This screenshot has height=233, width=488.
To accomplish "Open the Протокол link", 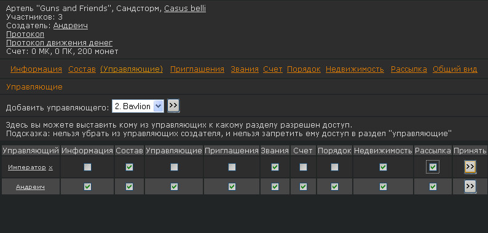I will point(25,34).
